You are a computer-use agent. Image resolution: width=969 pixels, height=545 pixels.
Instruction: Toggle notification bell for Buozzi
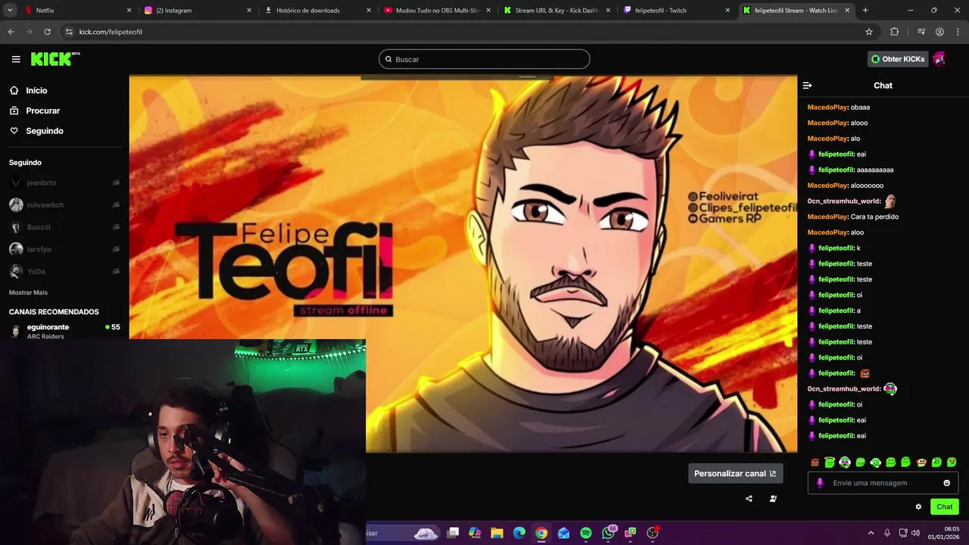[116, 227]
